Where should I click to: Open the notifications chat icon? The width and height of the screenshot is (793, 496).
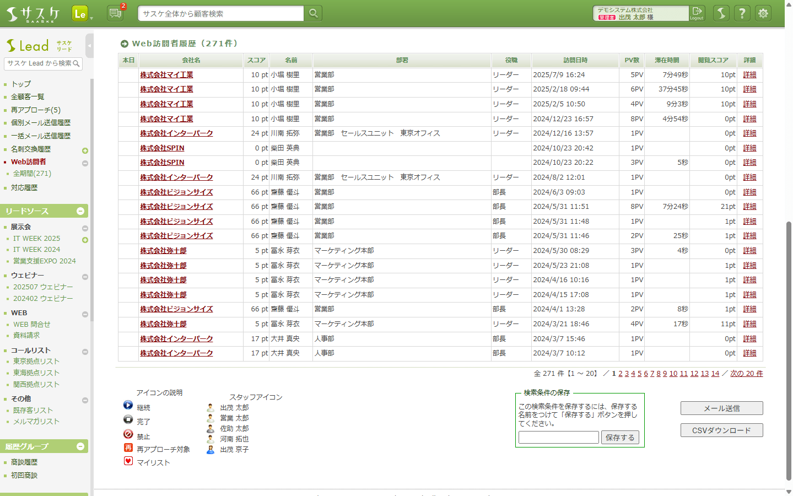pos(115,13)
